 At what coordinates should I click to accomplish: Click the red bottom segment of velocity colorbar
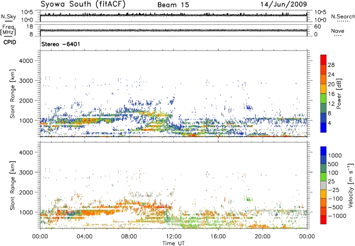click(323, 220)
